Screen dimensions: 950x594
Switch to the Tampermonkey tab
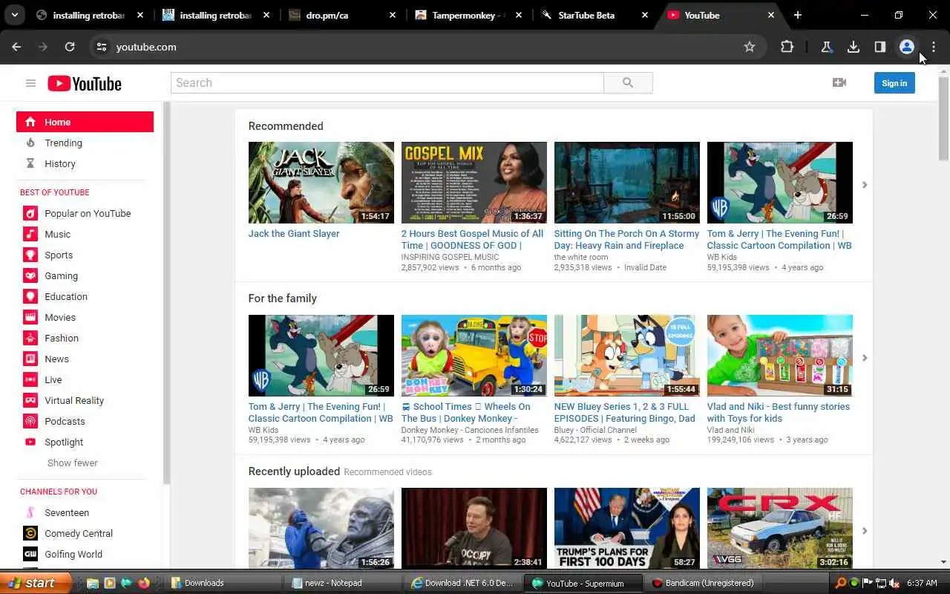tap(469, 15)
